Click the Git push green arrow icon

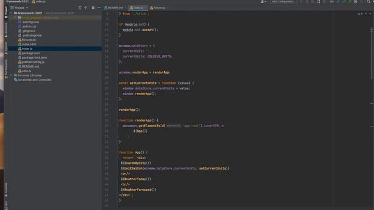[x=349, y=1]
